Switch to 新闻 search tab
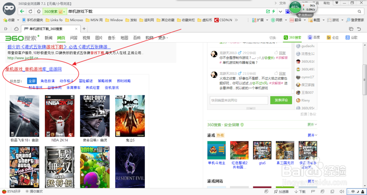This screenshot has height=195, width=367. [x=48, y=38]
